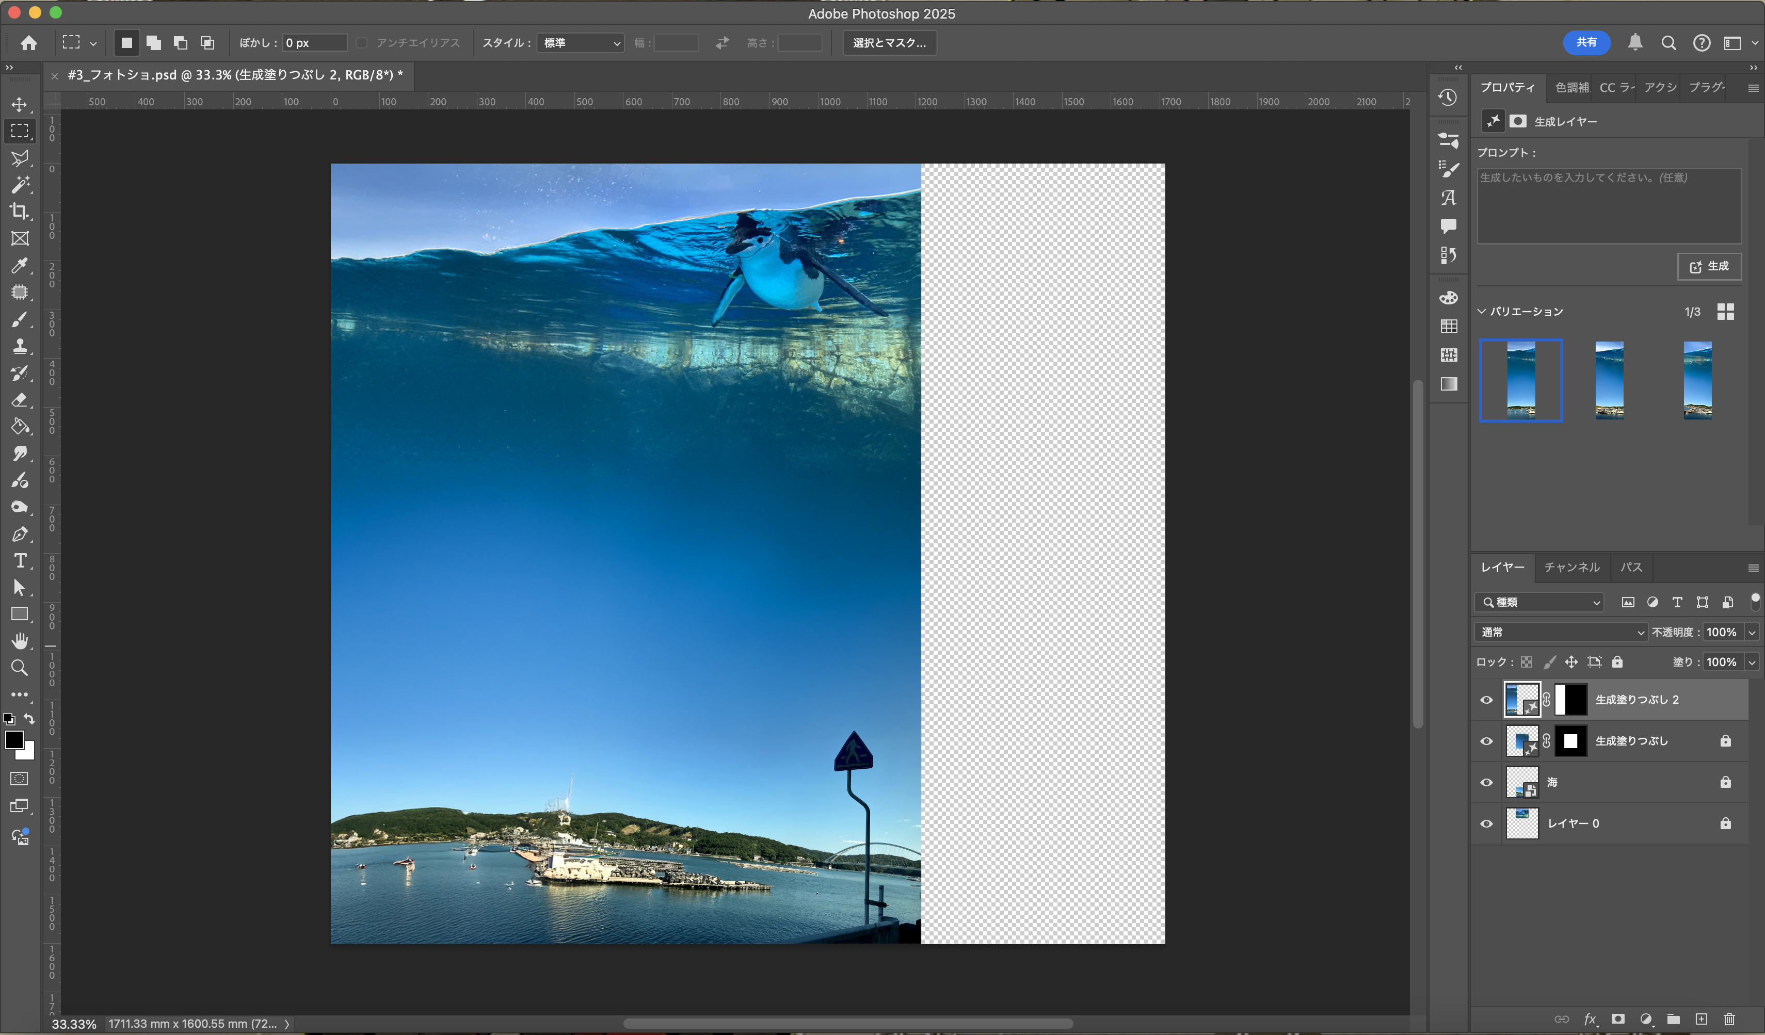Click the foreground color swatch
1765x1035 pixels.
13,739
